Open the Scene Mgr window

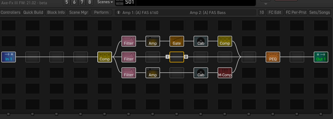pos(79,12)
